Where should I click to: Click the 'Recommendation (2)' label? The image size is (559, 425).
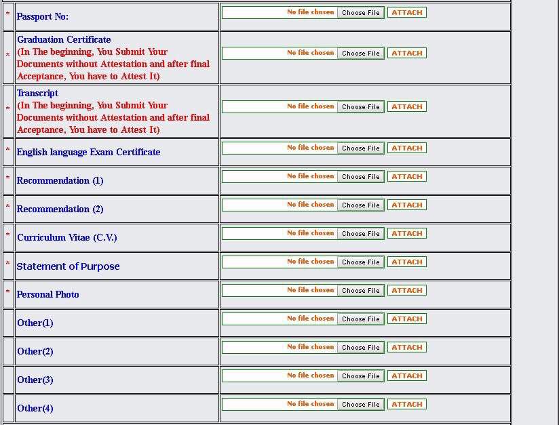tap(60, 209)
